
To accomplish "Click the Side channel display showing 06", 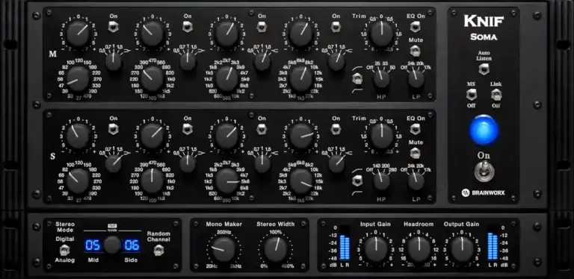I will (132, 245).
